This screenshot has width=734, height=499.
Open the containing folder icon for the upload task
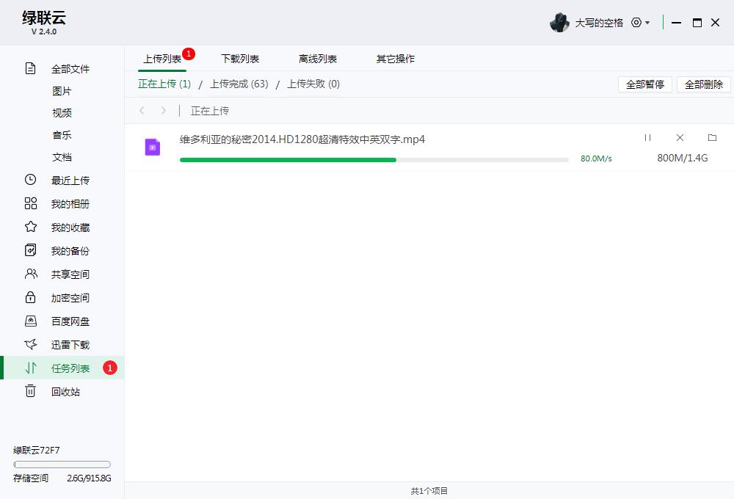tap(711, 137)
